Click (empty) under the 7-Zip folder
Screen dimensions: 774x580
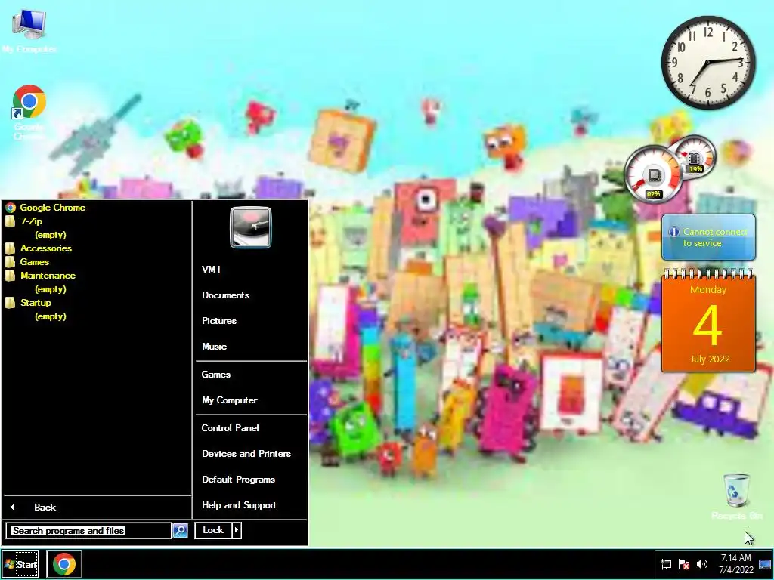point(51,235)
